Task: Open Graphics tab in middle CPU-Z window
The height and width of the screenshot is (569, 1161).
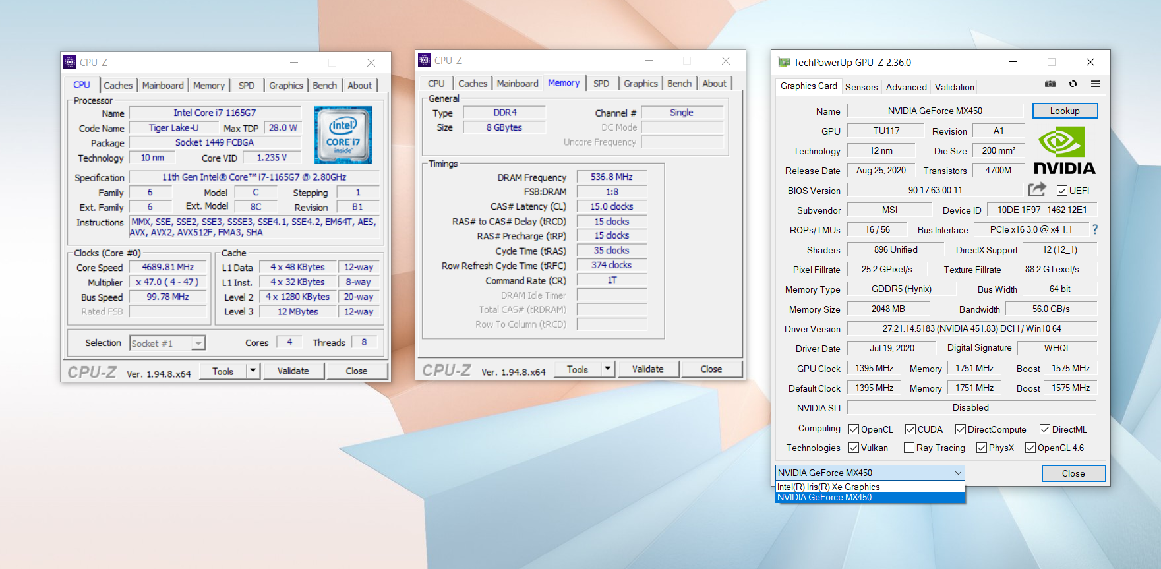Action: [x=641, y=84]
